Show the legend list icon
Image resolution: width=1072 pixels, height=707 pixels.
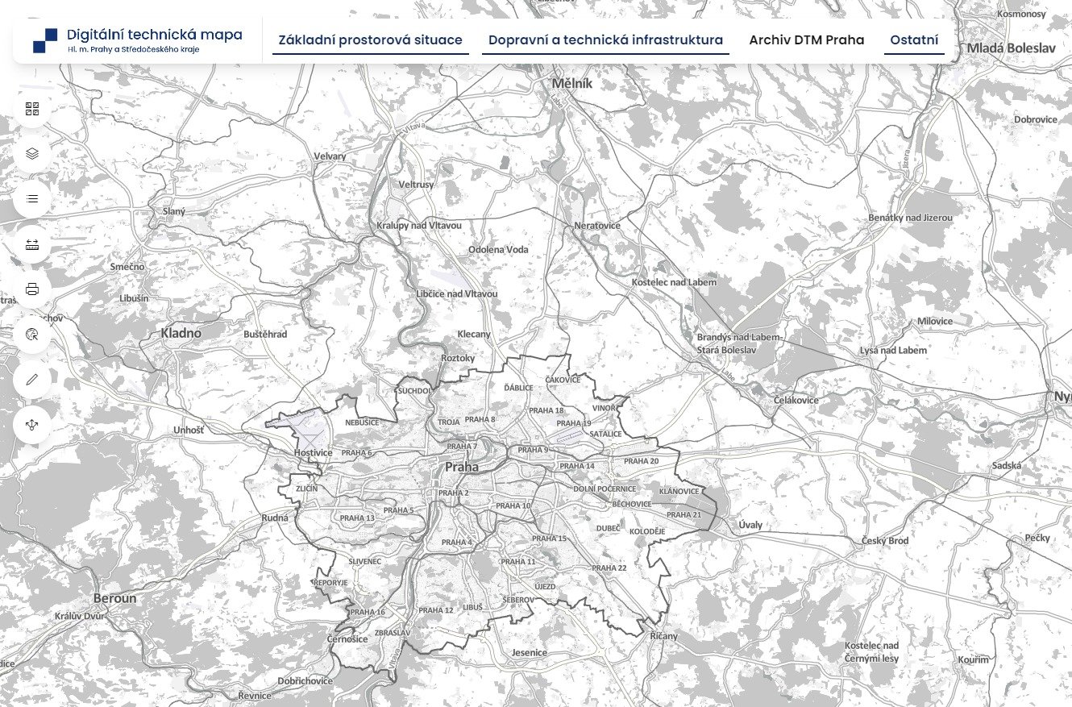click(33, 198)
